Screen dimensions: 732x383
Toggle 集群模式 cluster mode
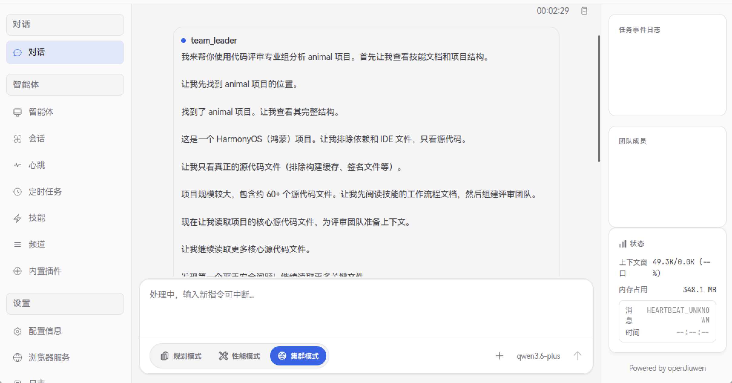click(x=298, y=356)
